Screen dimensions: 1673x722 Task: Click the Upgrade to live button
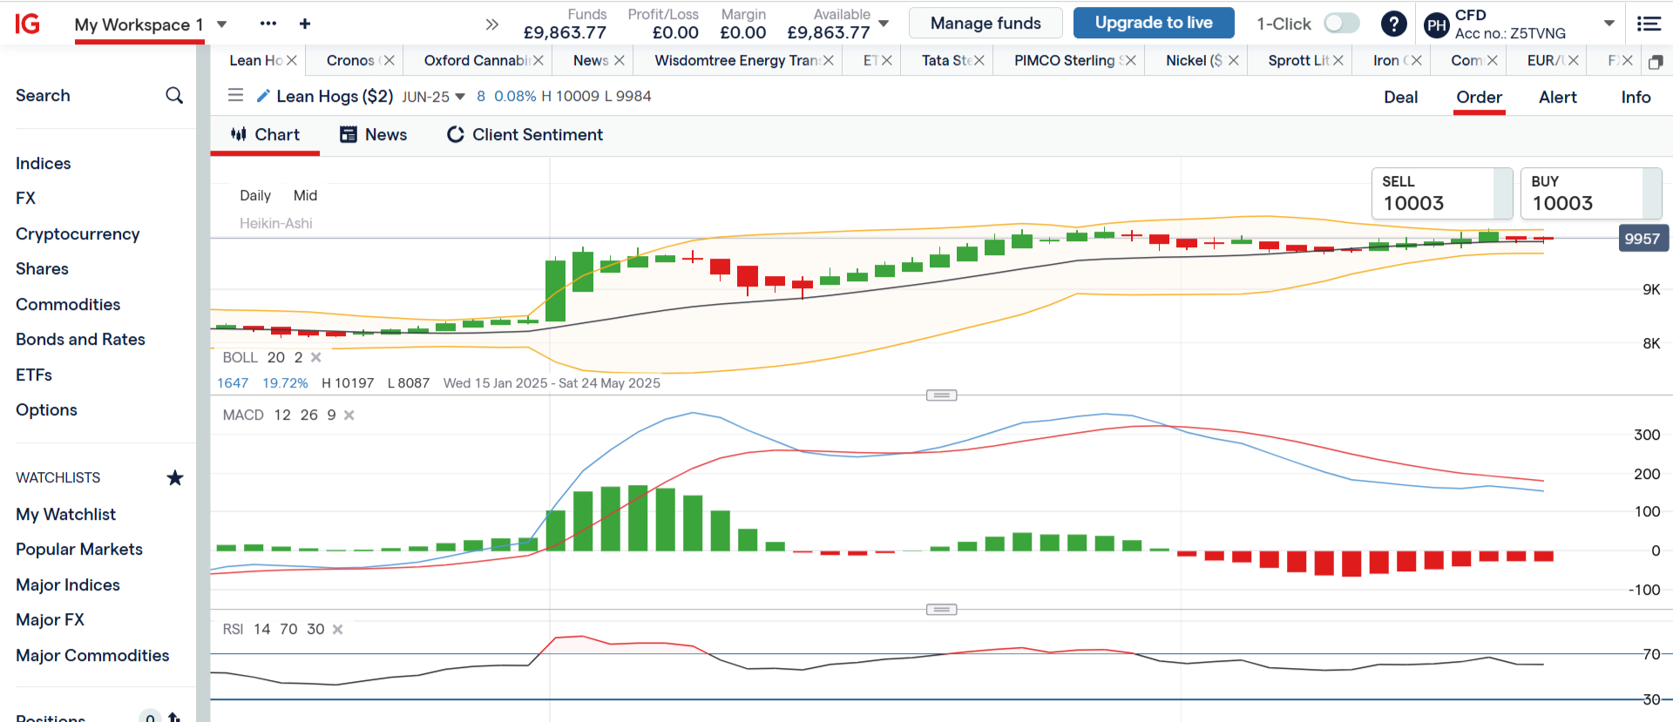pyautogui.click(x=1154, y=23)
